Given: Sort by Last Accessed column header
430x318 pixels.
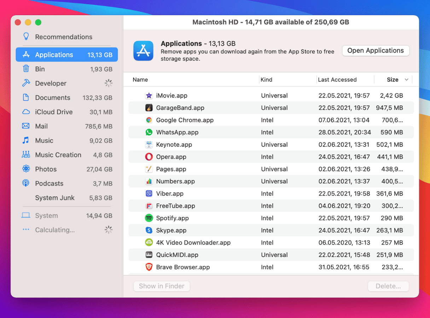Looking at the screenshot, I should point(337,79).
